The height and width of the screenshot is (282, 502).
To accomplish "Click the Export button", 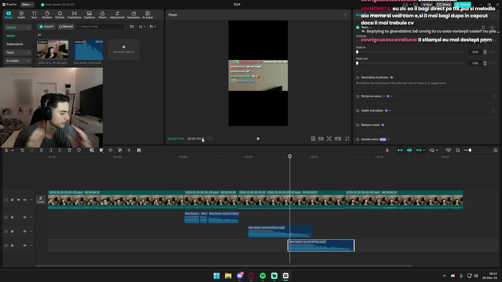I will pyautogui.click(x=463, y=5).
